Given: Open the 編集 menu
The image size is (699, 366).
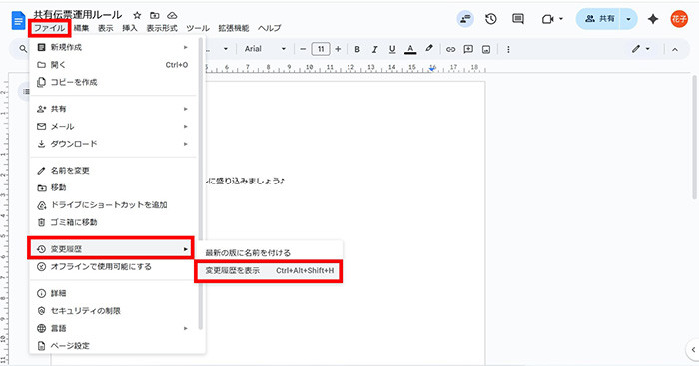Looking at the screenshot, I should (81, 28).
